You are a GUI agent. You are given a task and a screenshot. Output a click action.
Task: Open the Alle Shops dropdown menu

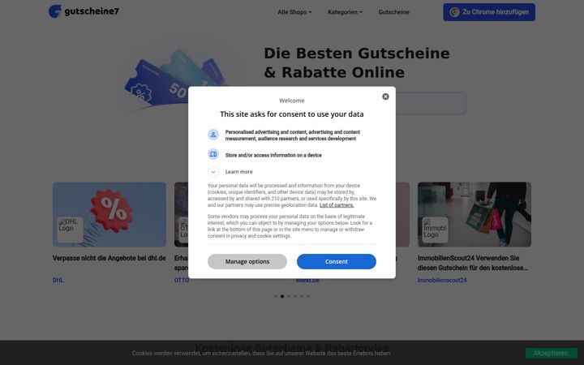pos(294,12)
